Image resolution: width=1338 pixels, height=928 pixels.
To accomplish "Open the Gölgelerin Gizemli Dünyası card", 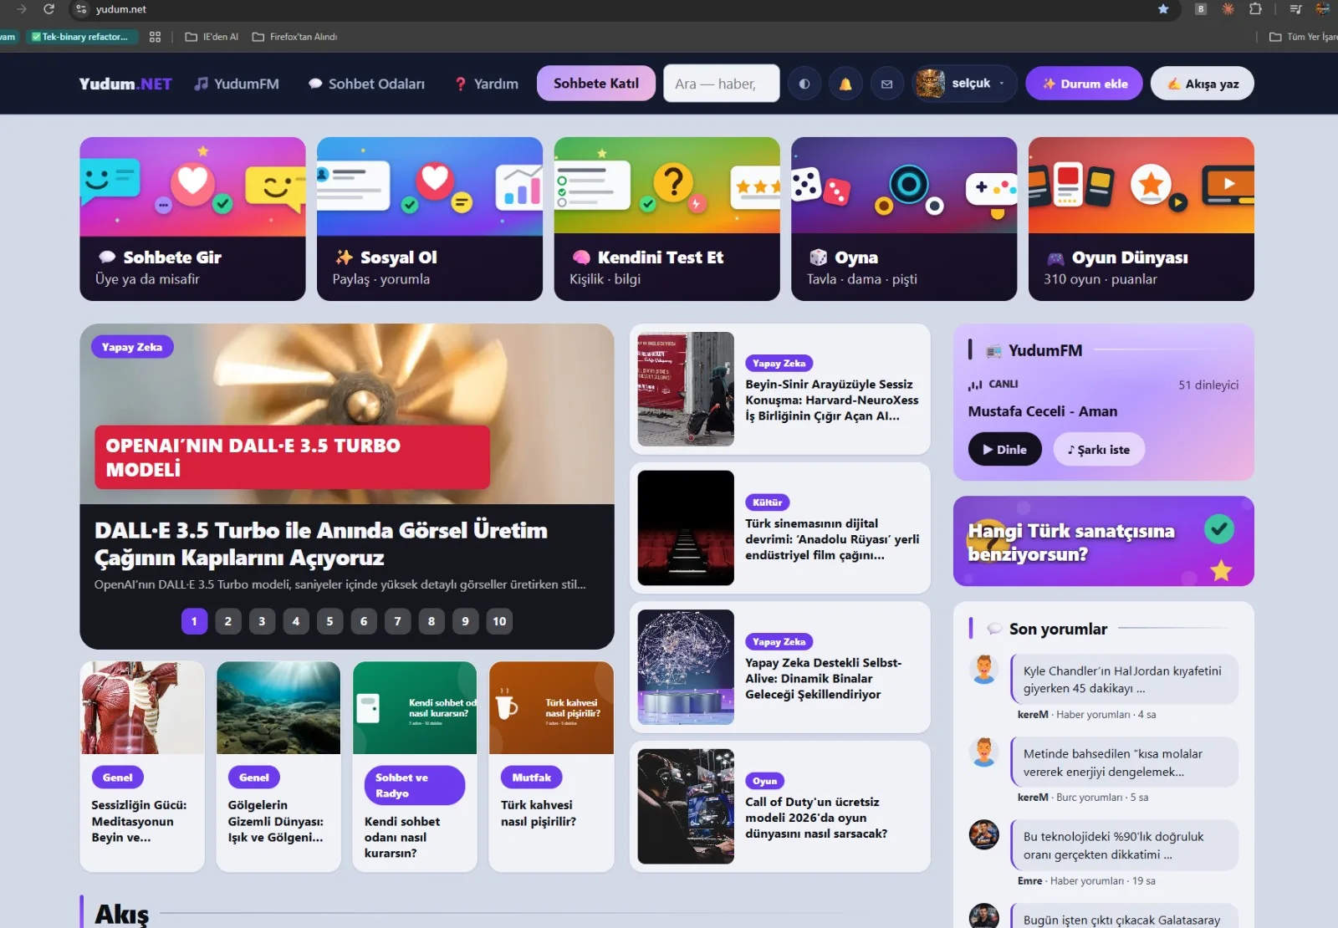I will [278, 767].
